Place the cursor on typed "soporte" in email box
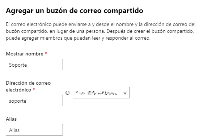203x138 pixels. [x=18, y=101]
